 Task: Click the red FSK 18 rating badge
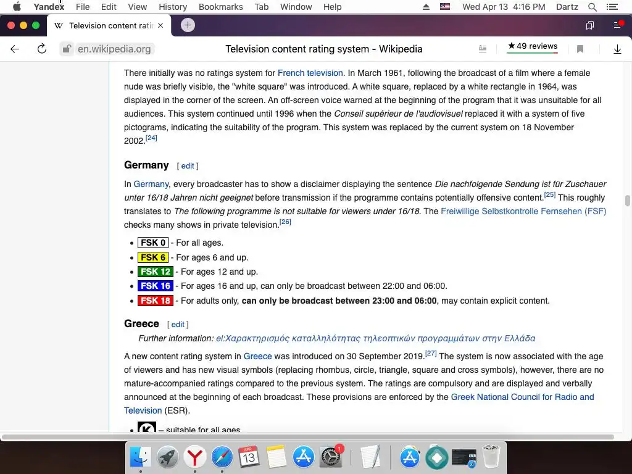pos(155,301)
